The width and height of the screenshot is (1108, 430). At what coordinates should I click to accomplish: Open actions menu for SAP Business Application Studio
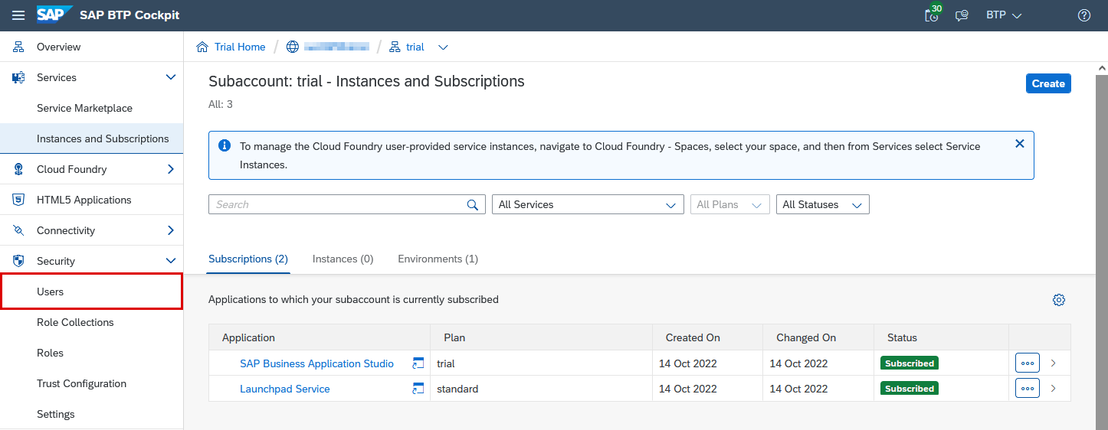[x=1028, y=363]
